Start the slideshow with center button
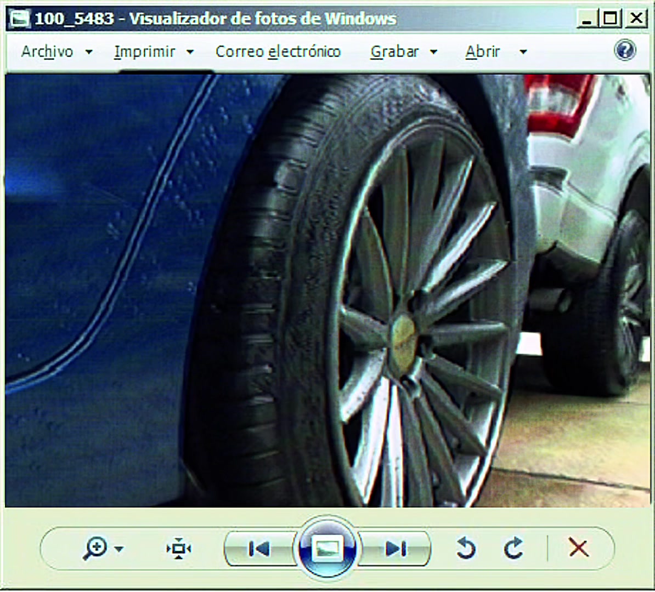Viewport: 655px width, 592px height. pyautogui.click(x=327, y=548)
